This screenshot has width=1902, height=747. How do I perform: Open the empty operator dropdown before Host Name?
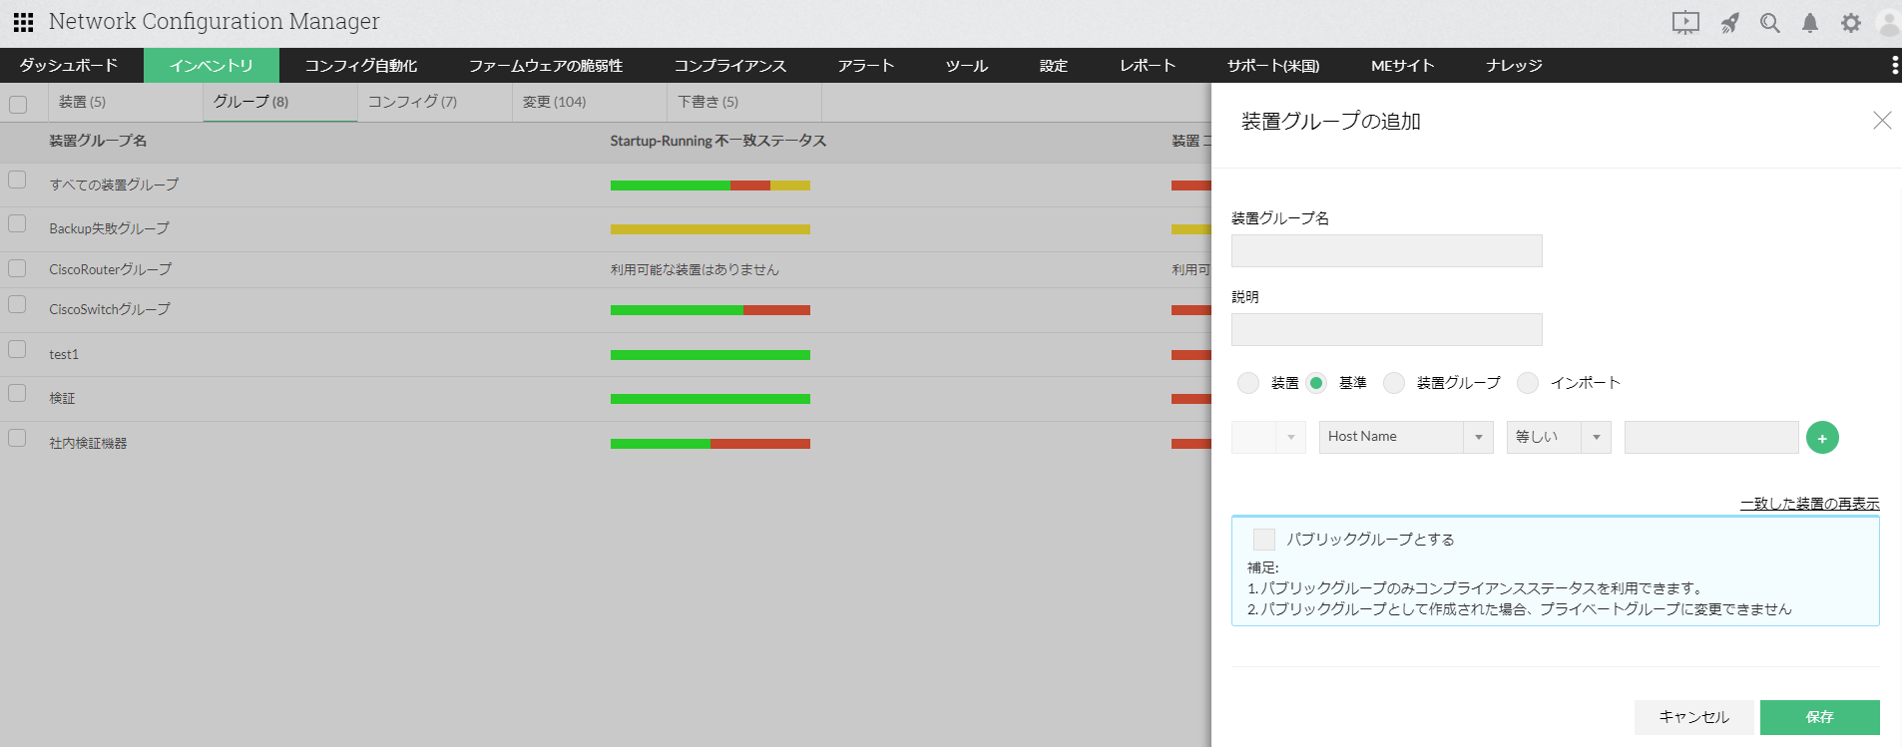point(1268,437)
